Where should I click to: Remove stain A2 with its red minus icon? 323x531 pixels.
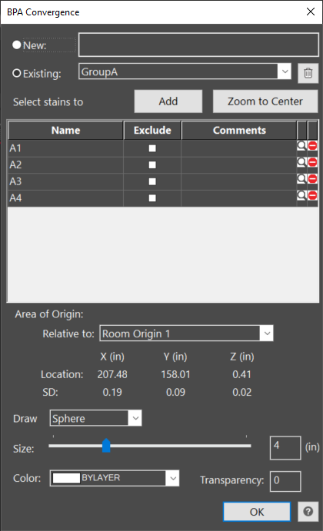click(312, 163)
